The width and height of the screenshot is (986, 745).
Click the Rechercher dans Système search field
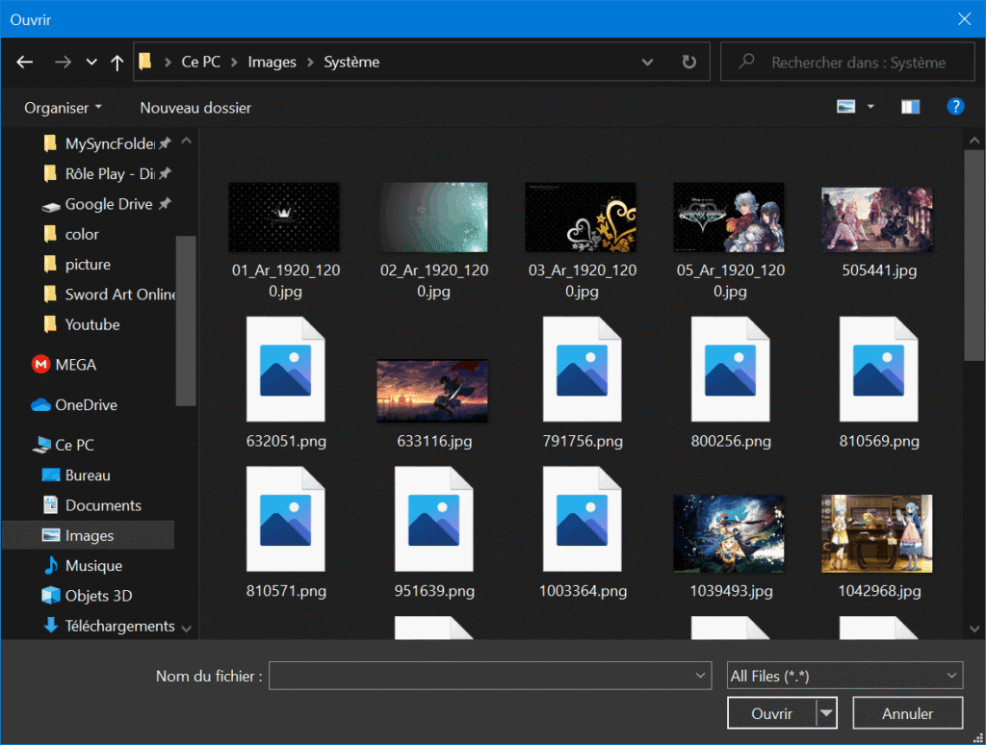847,62
